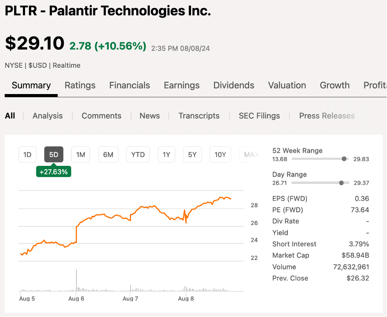Open the Earnings tab
The height and width of the screenshot is (317, 387).
(182, 85)
